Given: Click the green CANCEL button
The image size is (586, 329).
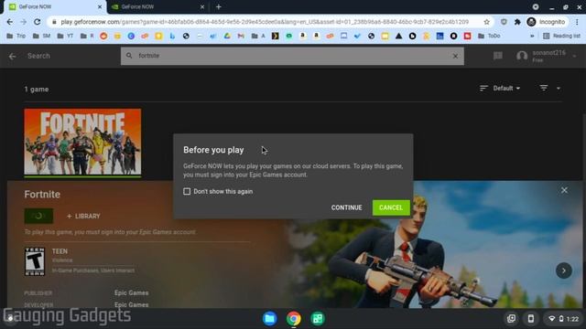Looking at the screenshot, I should (391, 207).
